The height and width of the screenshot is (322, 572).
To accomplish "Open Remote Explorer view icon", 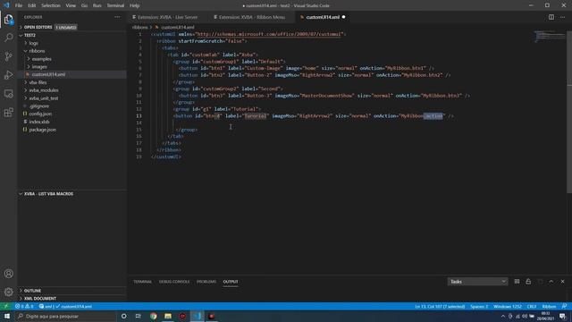I will pyautogui.click(x=8, y=93).
